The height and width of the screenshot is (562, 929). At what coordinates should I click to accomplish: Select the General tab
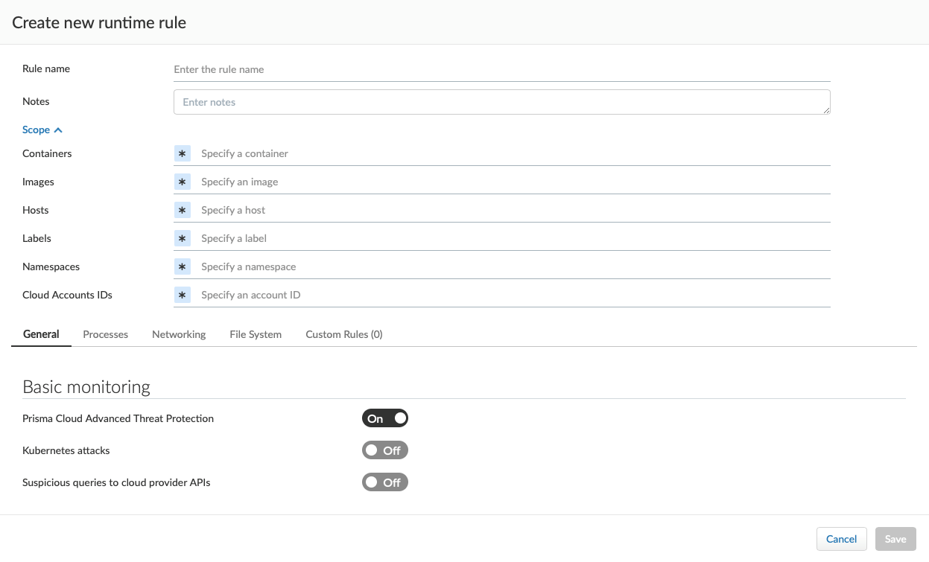point(41,334)
